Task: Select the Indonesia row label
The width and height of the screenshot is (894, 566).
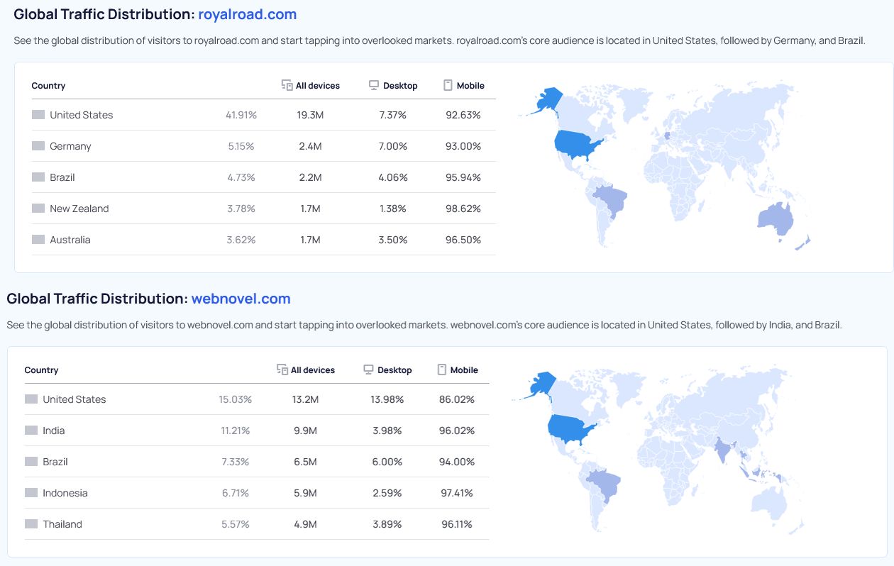Action: (x=65, y=493)
